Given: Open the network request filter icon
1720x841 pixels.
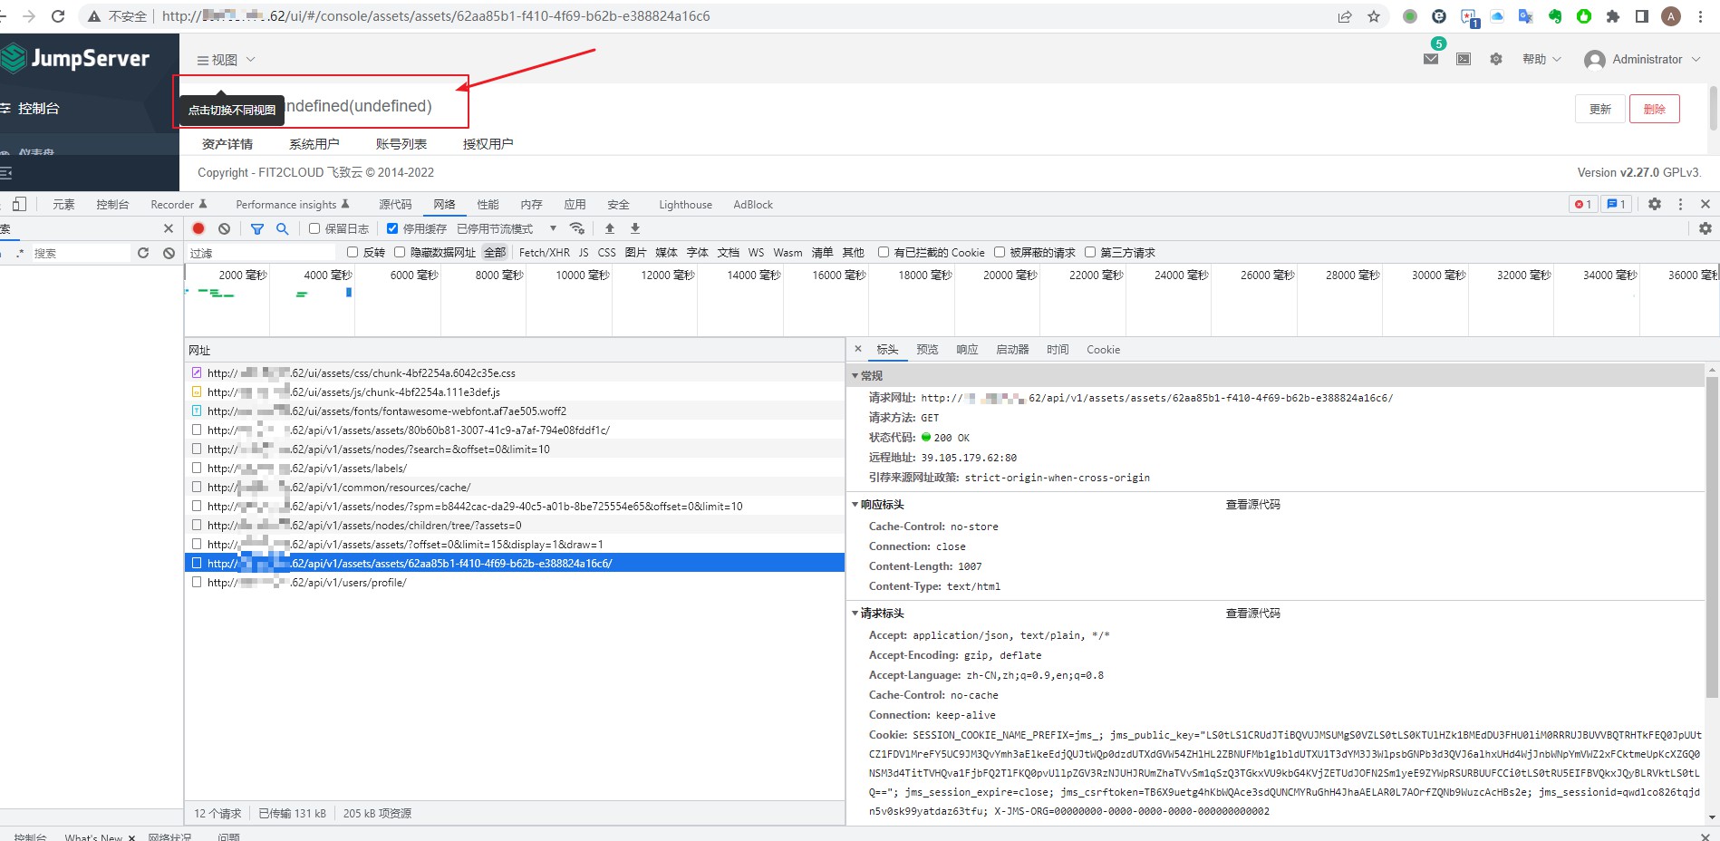Looking at the screenshot, I should [257, 228].
